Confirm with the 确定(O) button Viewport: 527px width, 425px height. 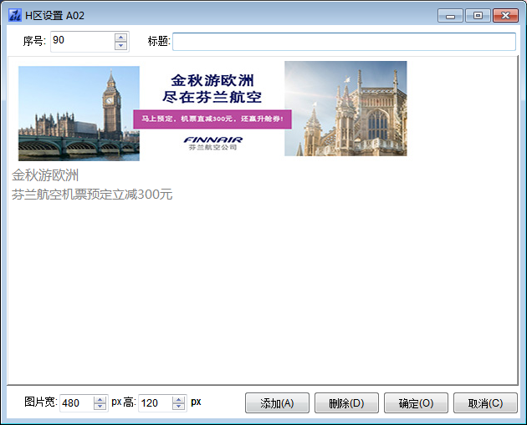click(x=416, y=402)
